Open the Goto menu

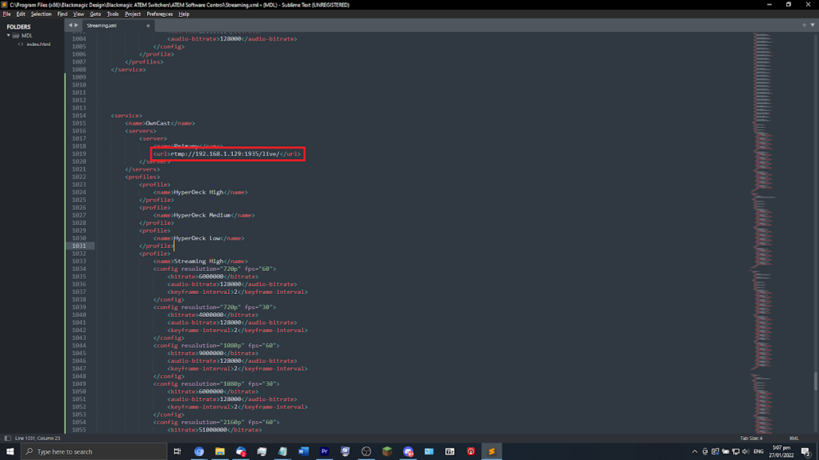(x=95, y=14)
